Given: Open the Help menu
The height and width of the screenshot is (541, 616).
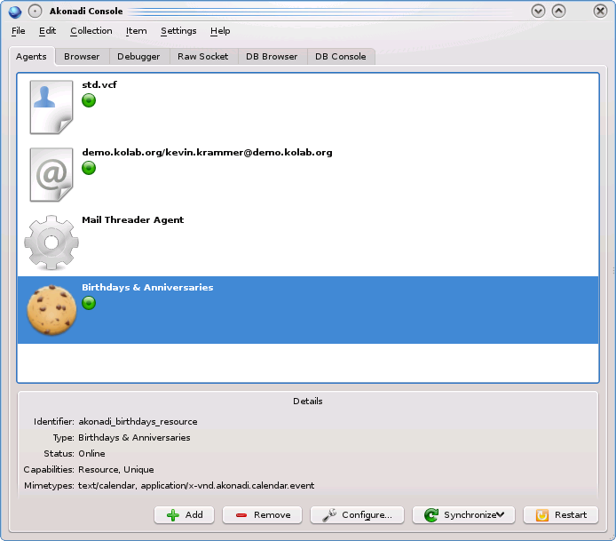Looking at the screenshot, I should pyautogui.click(x=220, y=31).
